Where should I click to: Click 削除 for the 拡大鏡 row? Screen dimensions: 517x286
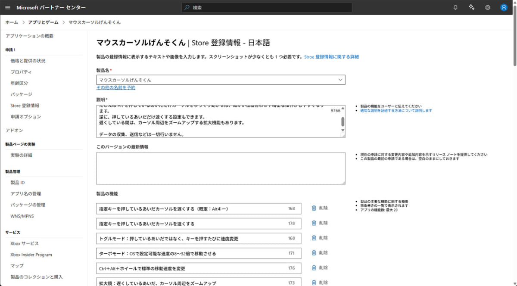tap(324, 283)
